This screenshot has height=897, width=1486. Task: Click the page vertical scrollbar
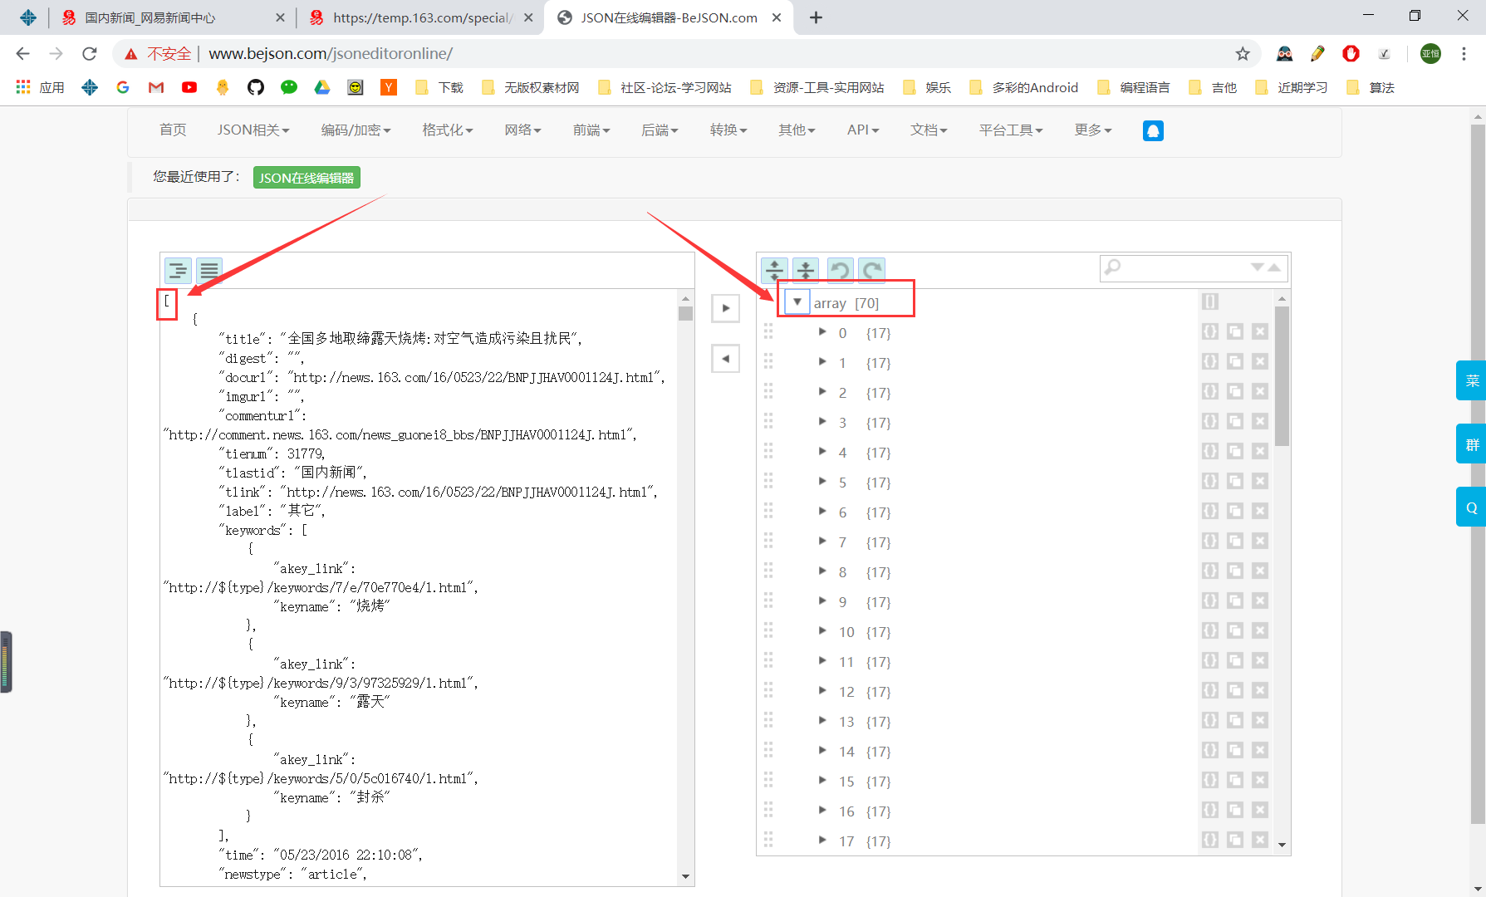[x=1478, y=473]
